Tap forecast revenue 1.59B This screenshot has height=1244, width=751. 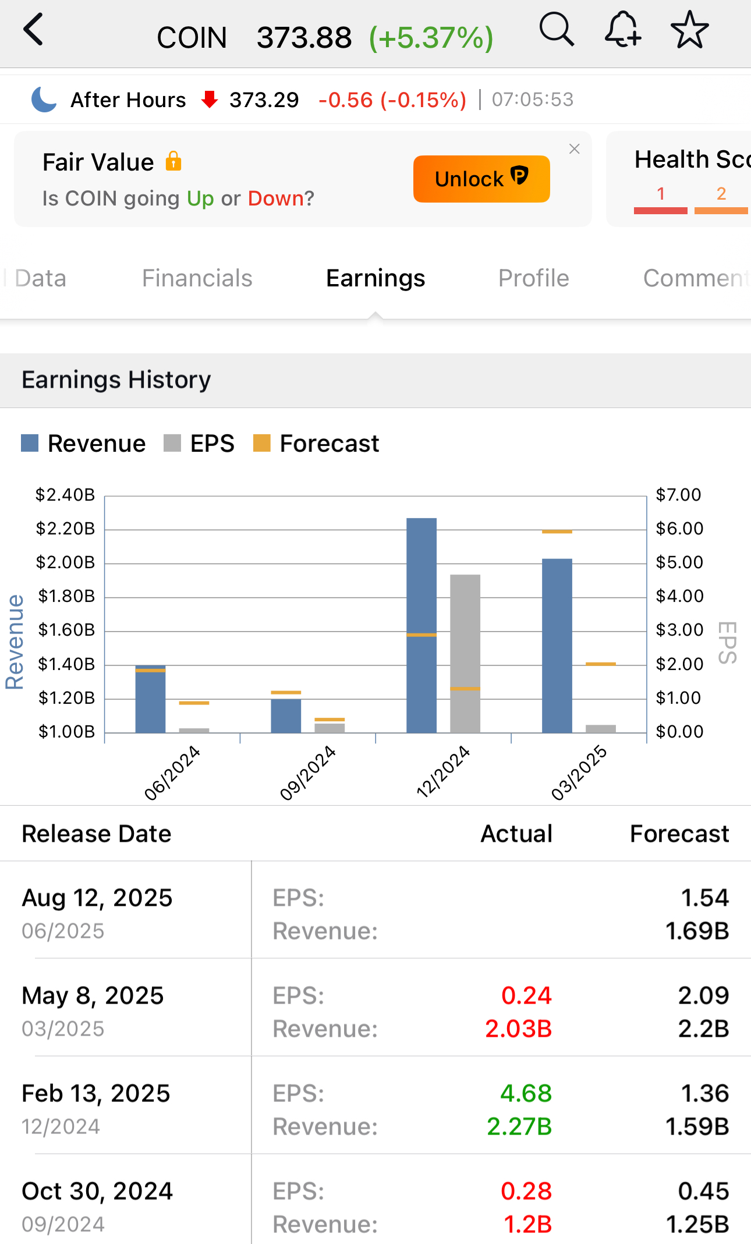697,1126
